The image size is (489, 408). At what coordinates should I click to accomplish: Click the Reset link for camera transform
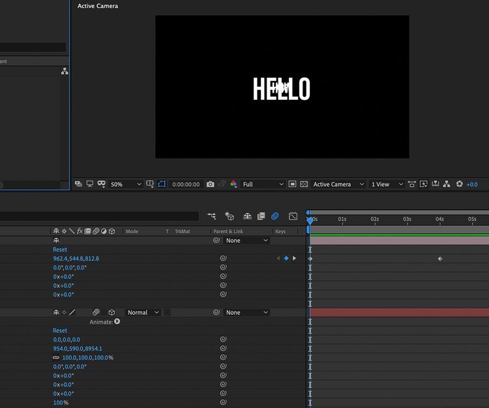(x=60, y=249)
